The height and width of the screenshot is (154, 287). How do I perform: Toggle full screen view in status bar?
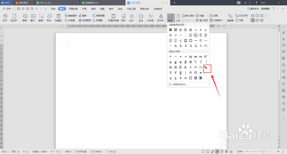click(x=203, y=151)
